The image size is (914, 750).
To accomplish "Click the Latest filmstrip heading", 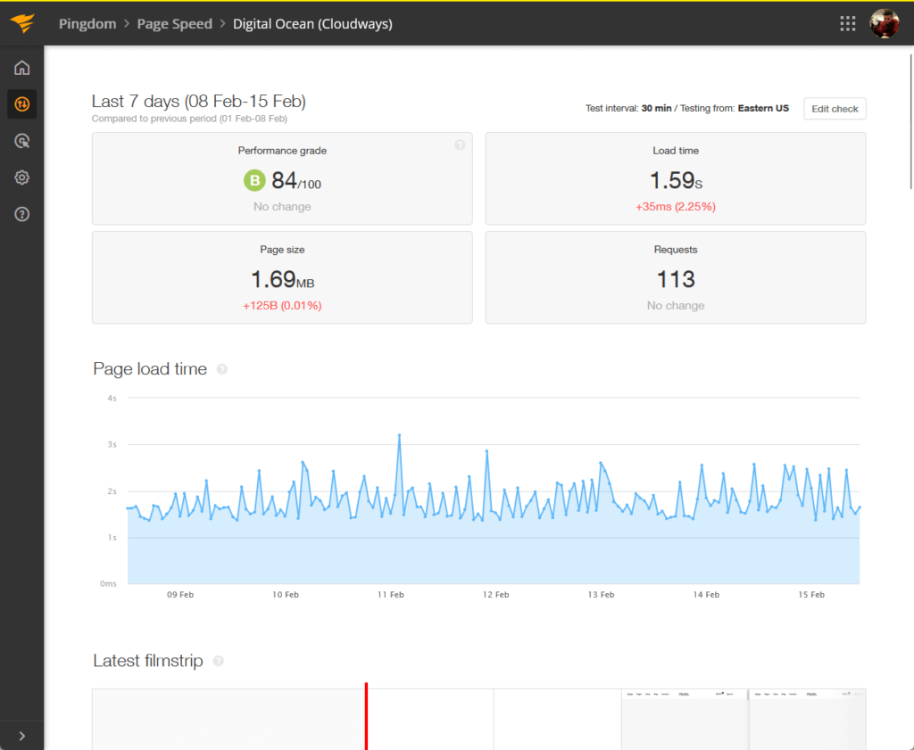I will (x=148, y=661).
